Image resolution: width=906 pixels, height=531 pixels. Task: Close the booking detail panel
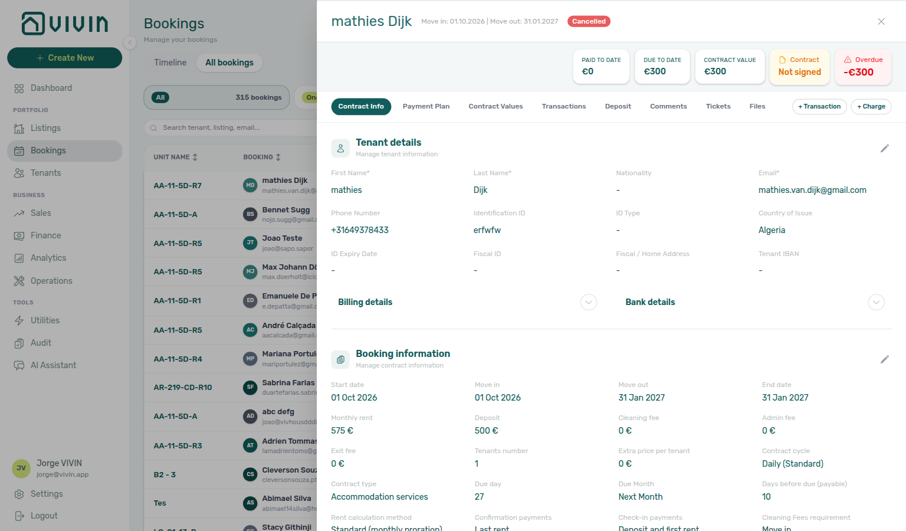[881, 21]
